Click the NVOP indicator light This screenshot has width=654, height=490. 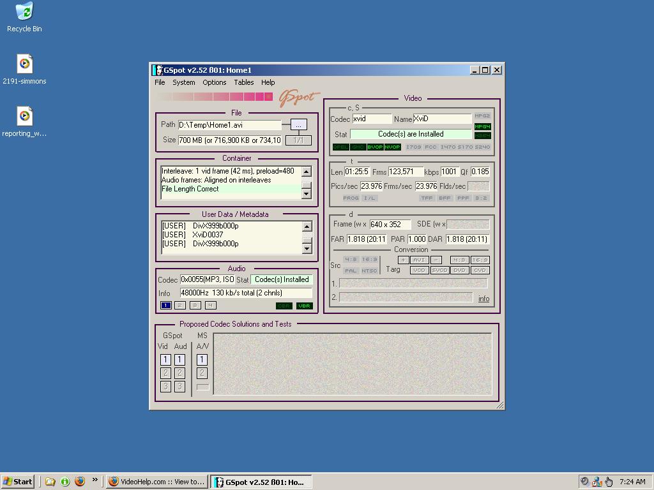(392, 147)
